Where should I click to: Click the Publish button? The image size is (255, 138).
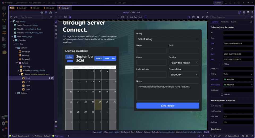click(x=218, y=3)
